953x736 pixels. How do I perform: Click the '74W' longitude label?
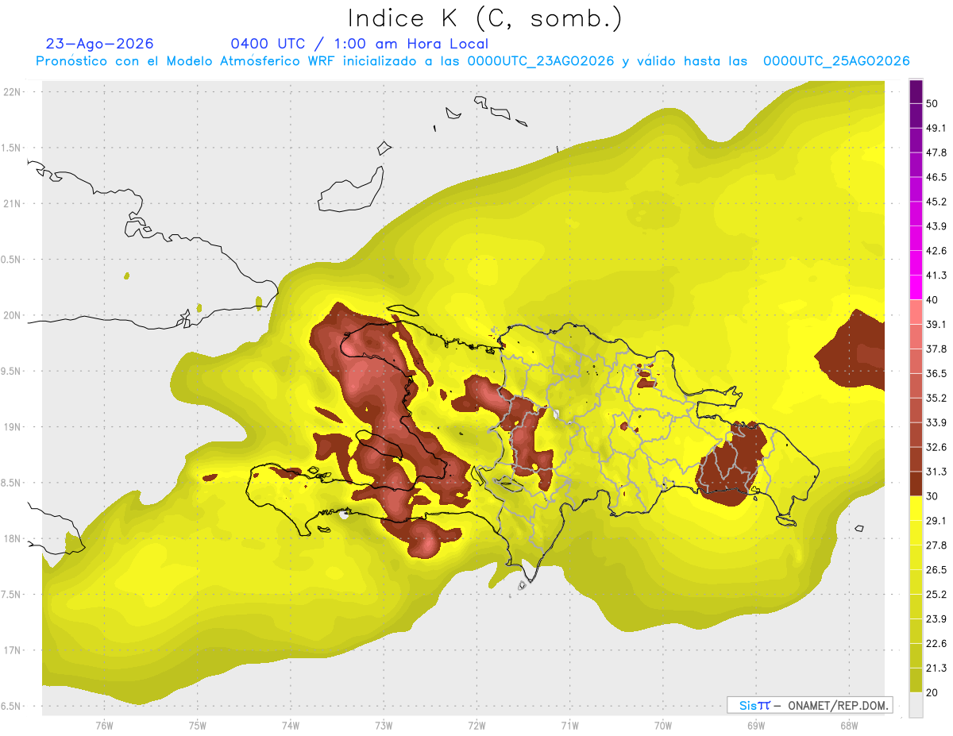[x=291, y=725]
